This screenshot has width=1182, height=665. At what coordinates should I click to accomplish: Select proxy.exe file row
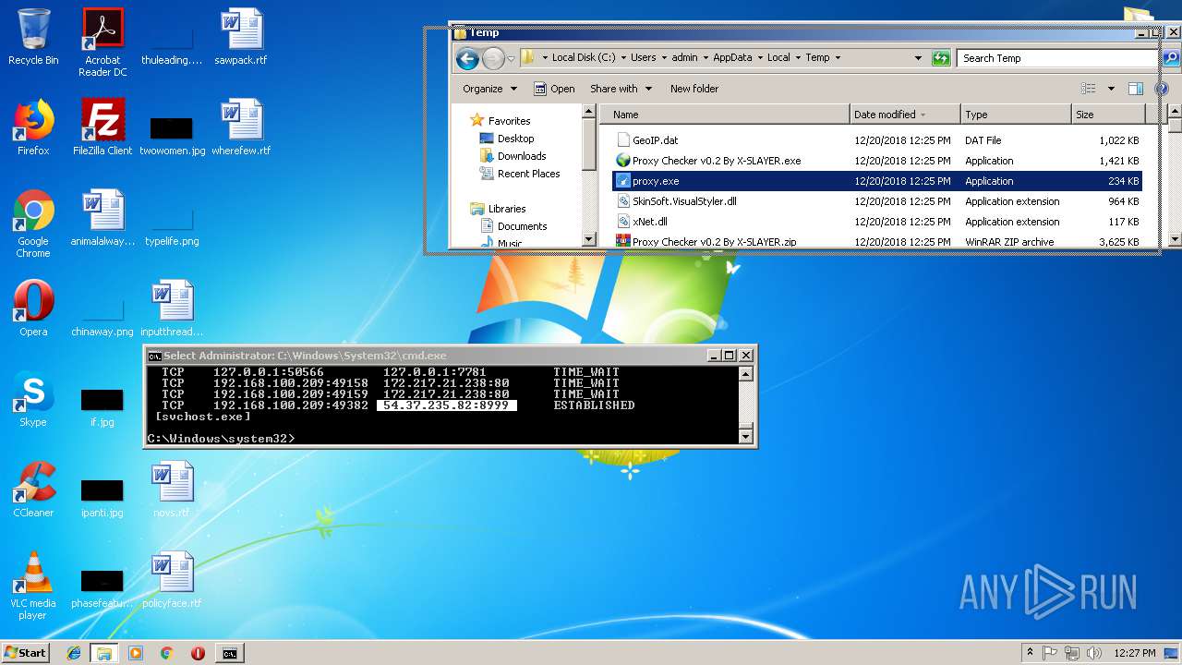click(x=877, y=181)
